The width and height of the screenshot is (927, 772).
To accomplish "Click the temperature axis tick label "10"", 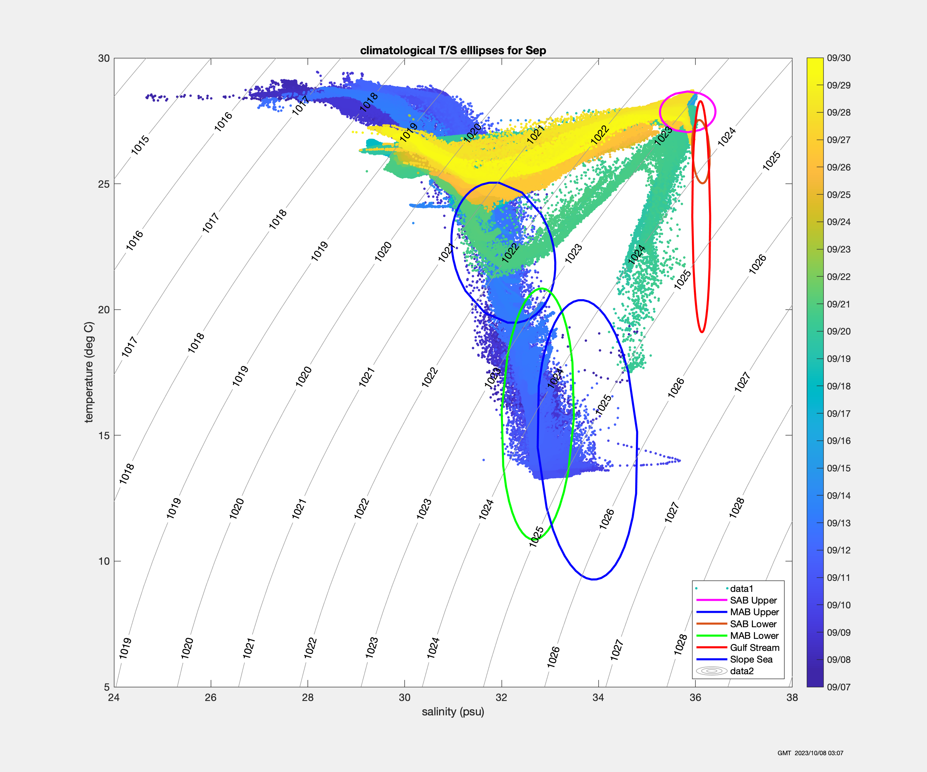I will point(104,561).
